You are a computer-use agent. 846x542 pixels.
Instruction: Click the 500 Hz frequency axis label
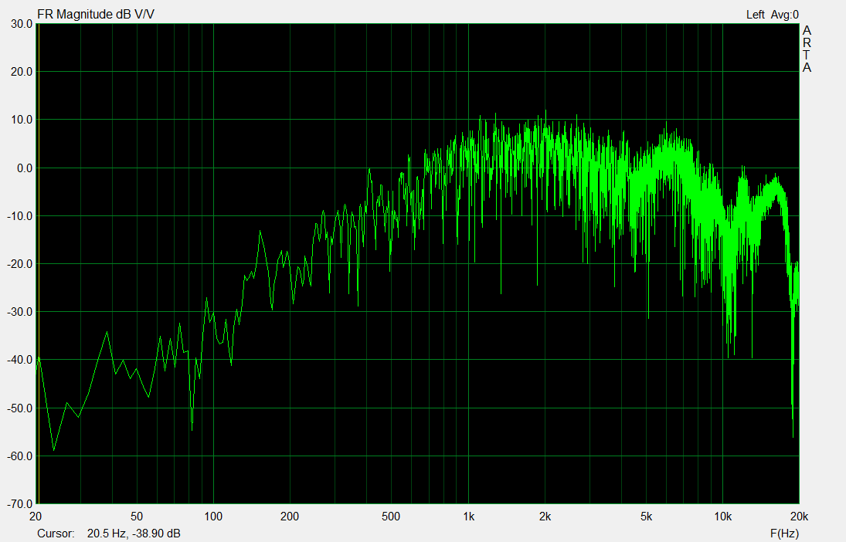coord(391,516)
